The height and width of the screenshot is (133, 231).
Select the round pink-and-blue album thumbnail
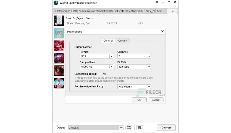tap(59, 83)
